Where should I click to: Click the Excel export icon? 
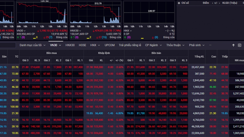(240, 45)
